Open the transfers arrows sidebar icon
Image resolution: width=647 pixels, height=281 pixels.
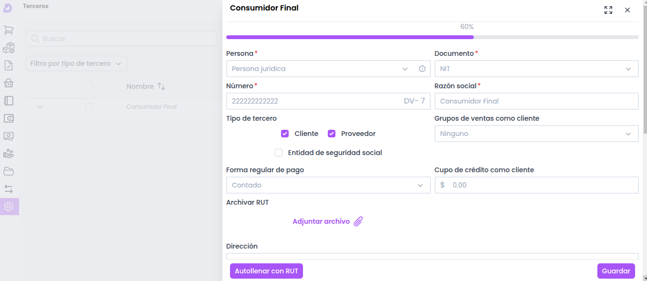pyautogui.click(x=9, y=189)
